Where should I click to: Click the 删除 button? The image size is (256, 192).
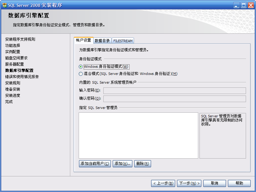click(142, 164)
